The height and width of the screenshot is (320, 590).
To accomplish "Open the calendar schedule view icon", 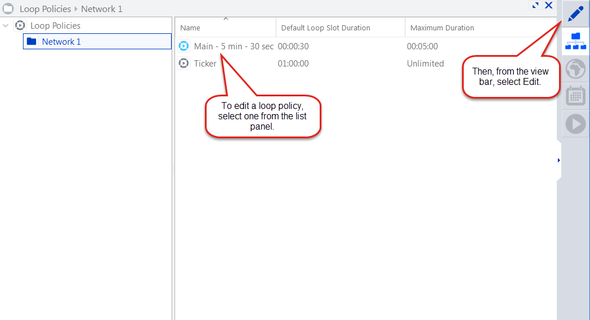I will pos(576,96).
